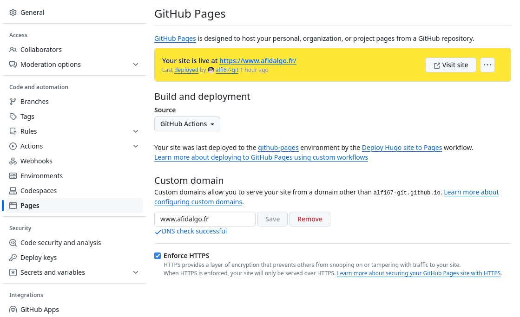Screen dimensions: 520x317
Task: Click the 'deployed' link in banner
Action: pyautogui.click(x=186, y=70)
